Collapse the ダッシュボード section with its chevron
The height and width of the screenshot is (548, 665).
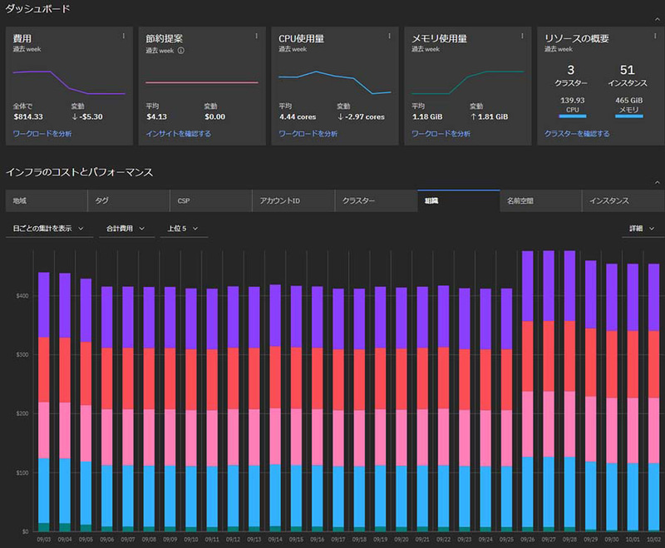tap(657, 19)
